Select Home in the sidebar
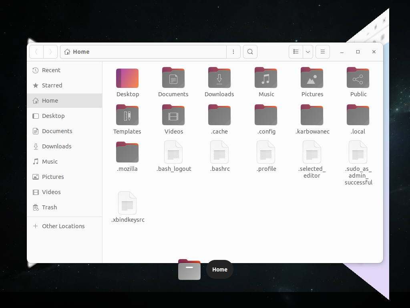410x308 pixels. click(64, 101)
